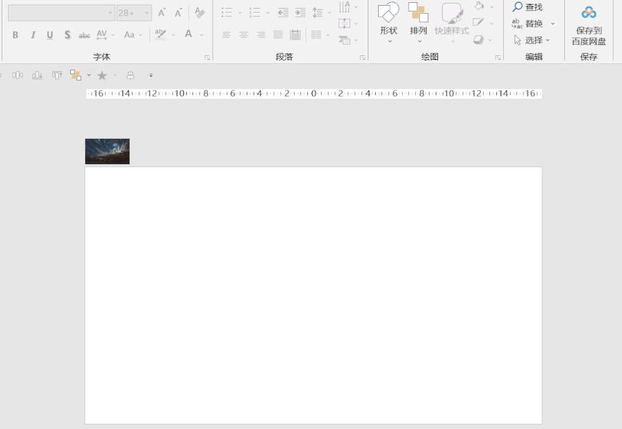Viewport: 622px width, 429px height.
Task: Toggle strikethrough abc formatting
Action: 84,36
